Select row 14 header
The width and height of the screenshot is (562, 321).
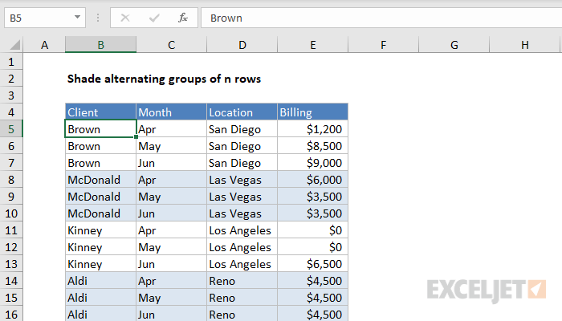[11, 281]
